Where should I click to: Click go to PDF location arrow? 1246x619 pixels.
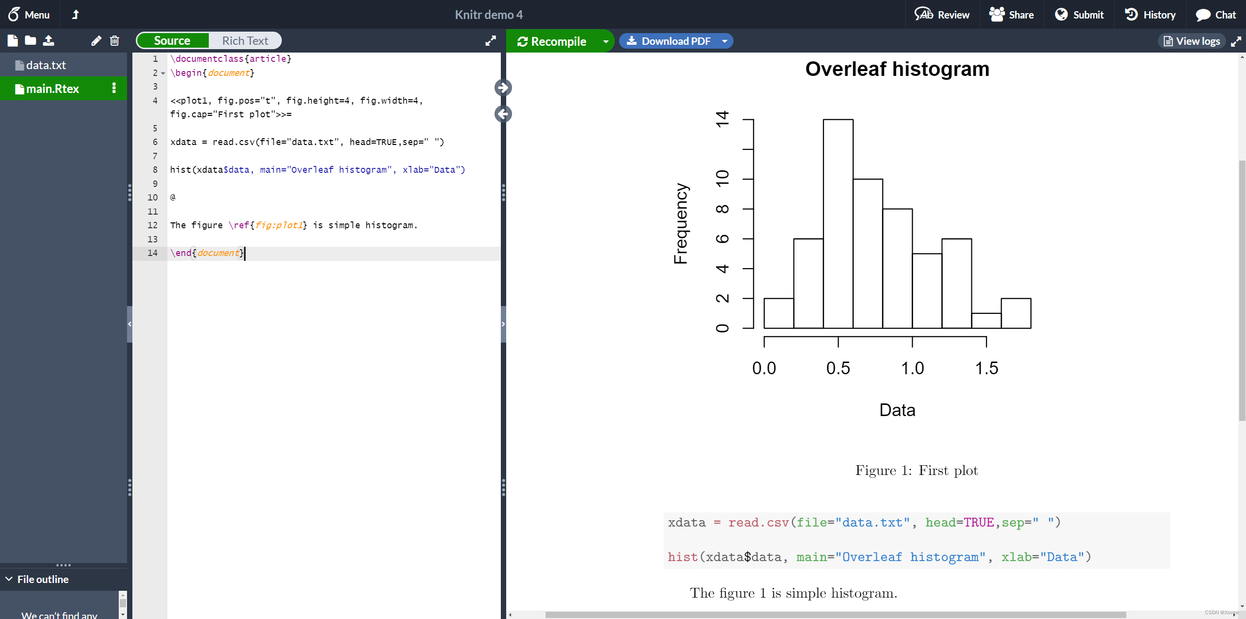pyautogui.click(x=503, y=88)
